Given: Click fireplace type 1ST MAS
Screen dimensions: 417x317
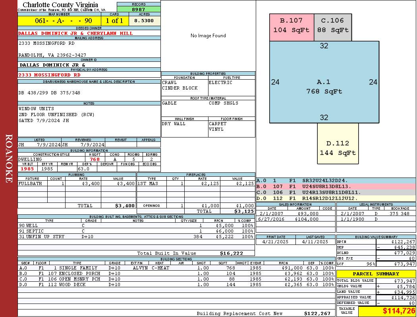Looking at the screenshot, I should coord(148,183).
